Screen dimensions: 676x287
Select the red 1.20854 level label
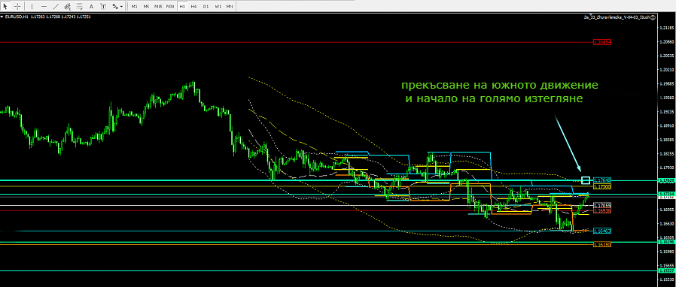pyautogui.click(x=601, y=42)
